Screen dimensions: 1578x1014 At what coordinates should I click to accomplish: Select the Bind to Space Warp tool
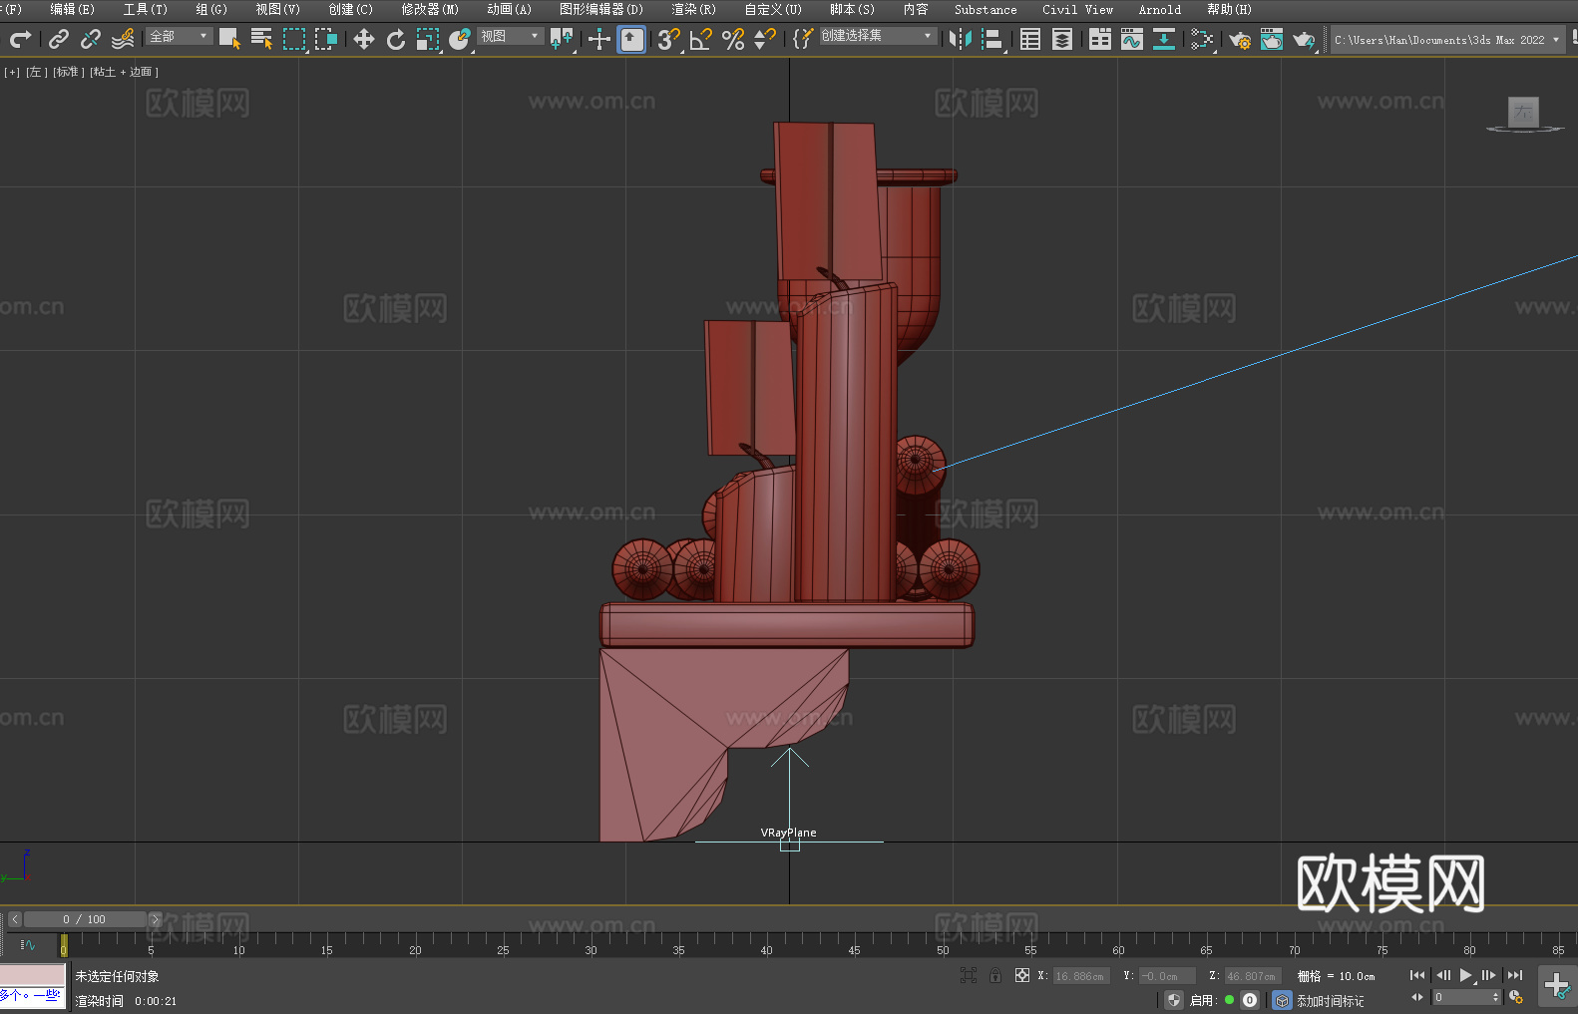pyautogui.click(x=123, y=39)
